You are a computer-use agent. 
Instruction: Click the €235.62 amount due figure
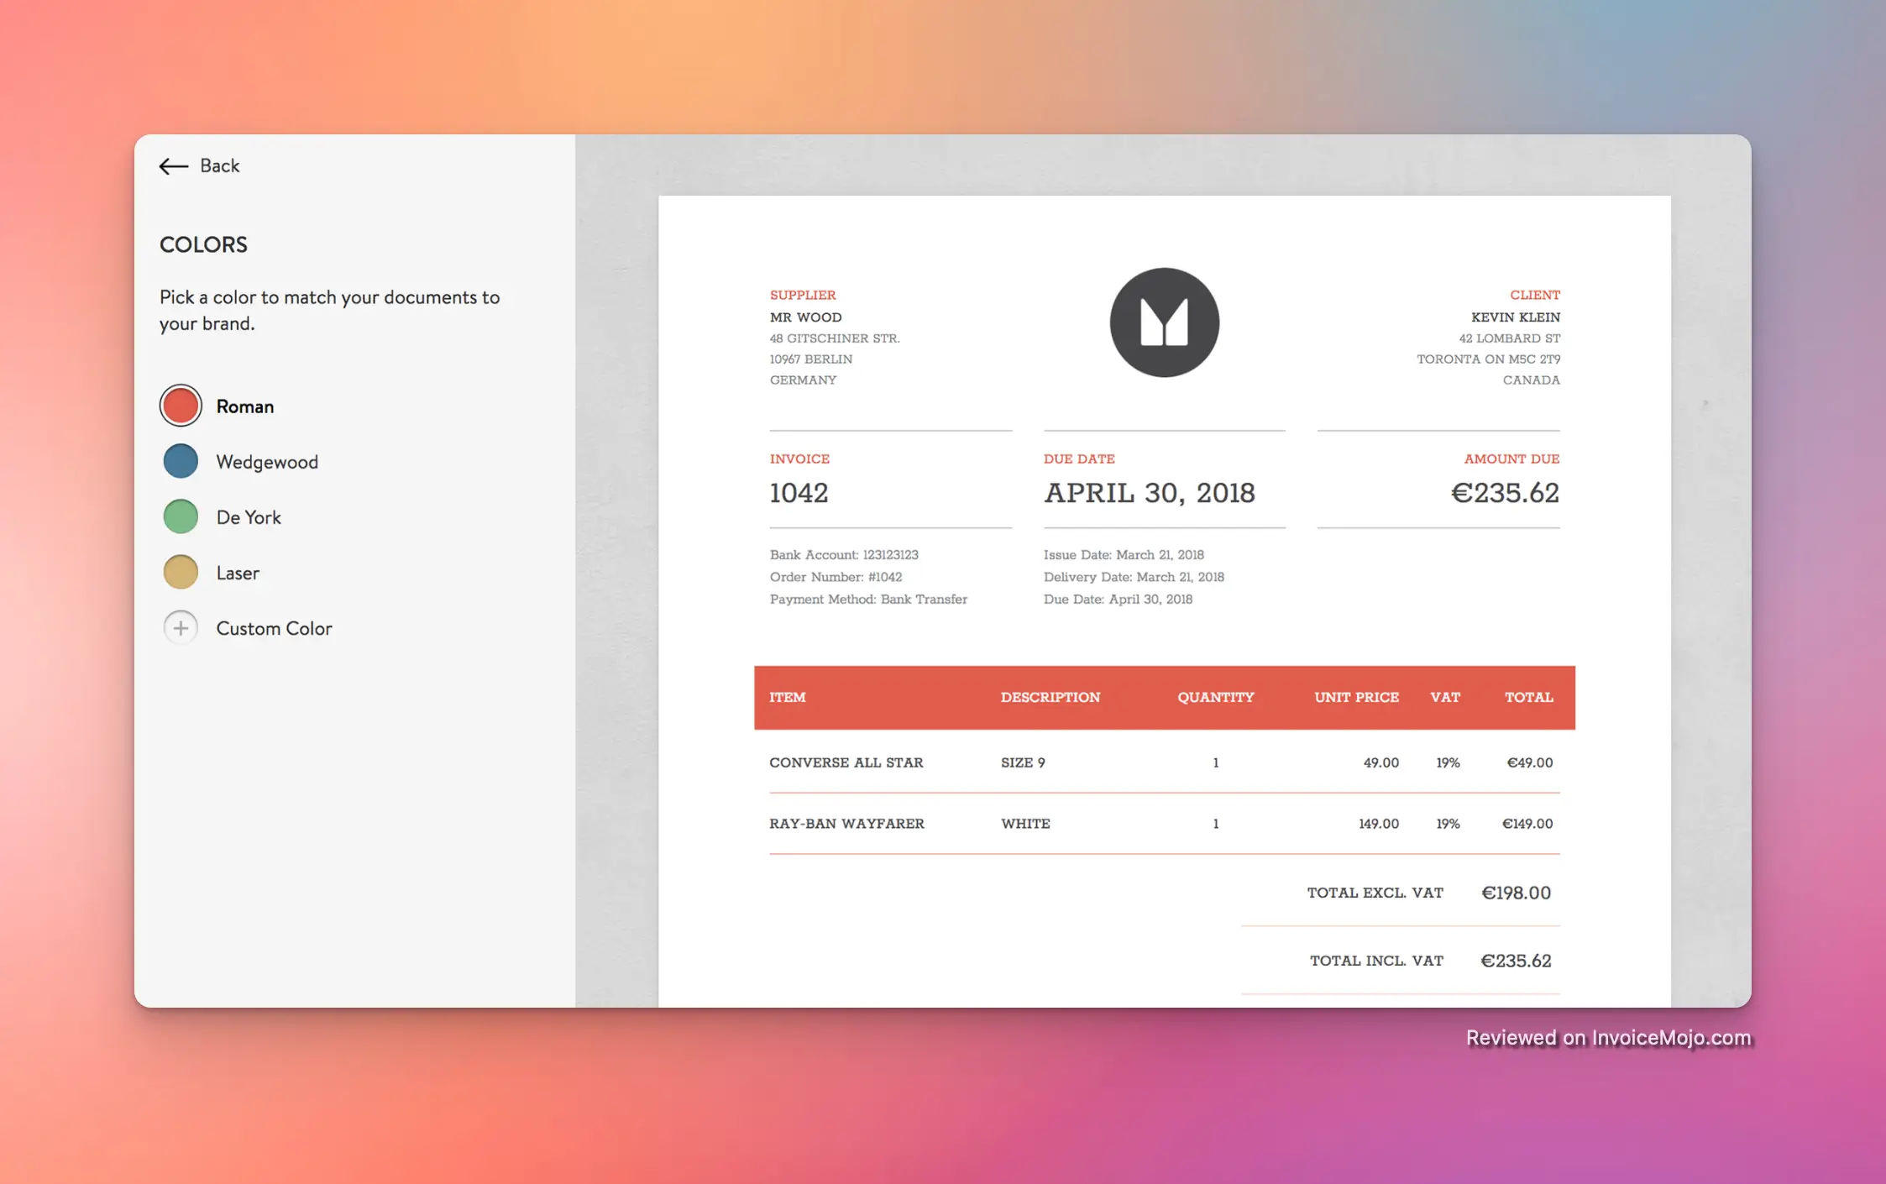coord(1505,493)
